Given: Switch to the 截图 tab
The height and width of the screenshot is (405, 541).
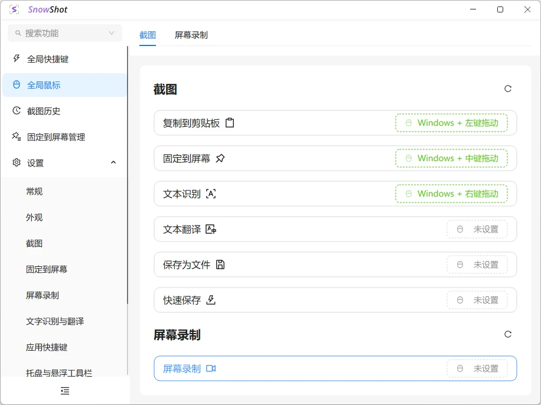Looking at the screenshot, I should [x=148, y=35].
